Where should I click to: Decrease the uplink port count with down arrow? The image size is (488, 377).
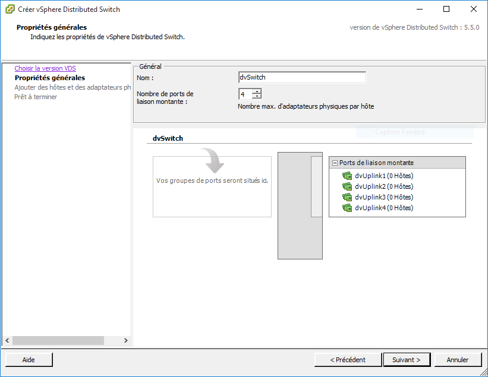(256, 96)
